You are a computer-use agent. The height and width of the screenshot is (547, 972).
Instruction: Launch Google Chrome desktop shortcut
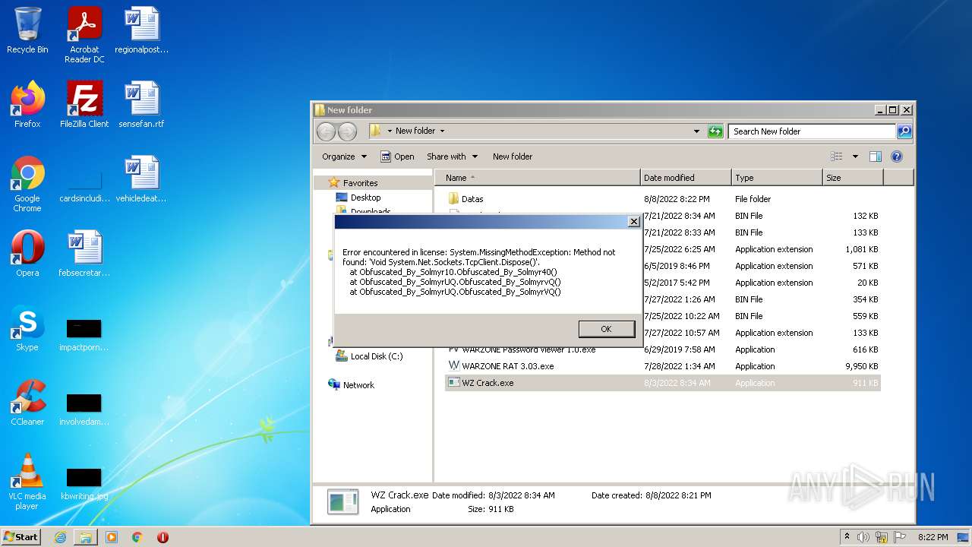coord(27,184)
